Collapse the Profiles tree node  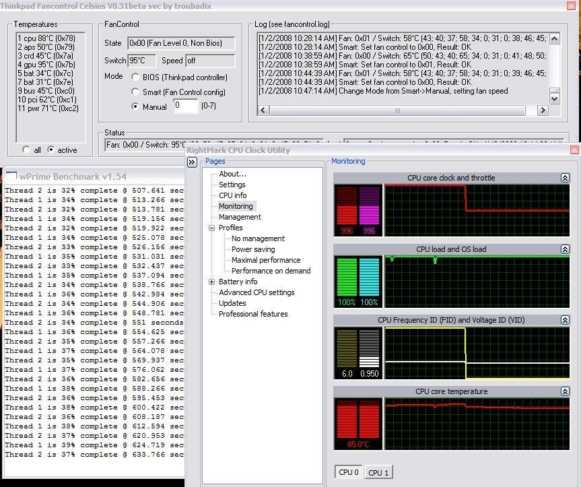[212, 228]
